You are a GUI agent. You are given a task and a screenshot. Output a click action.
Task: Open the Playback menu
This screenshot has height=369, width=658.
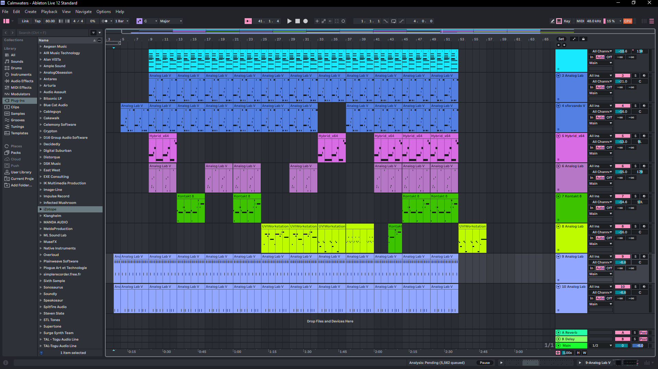pyautogui.click(x=49, y=12)
